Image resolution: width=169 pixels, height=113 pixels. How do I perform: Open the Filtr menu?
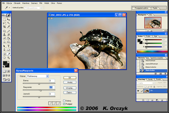(41, 3)
